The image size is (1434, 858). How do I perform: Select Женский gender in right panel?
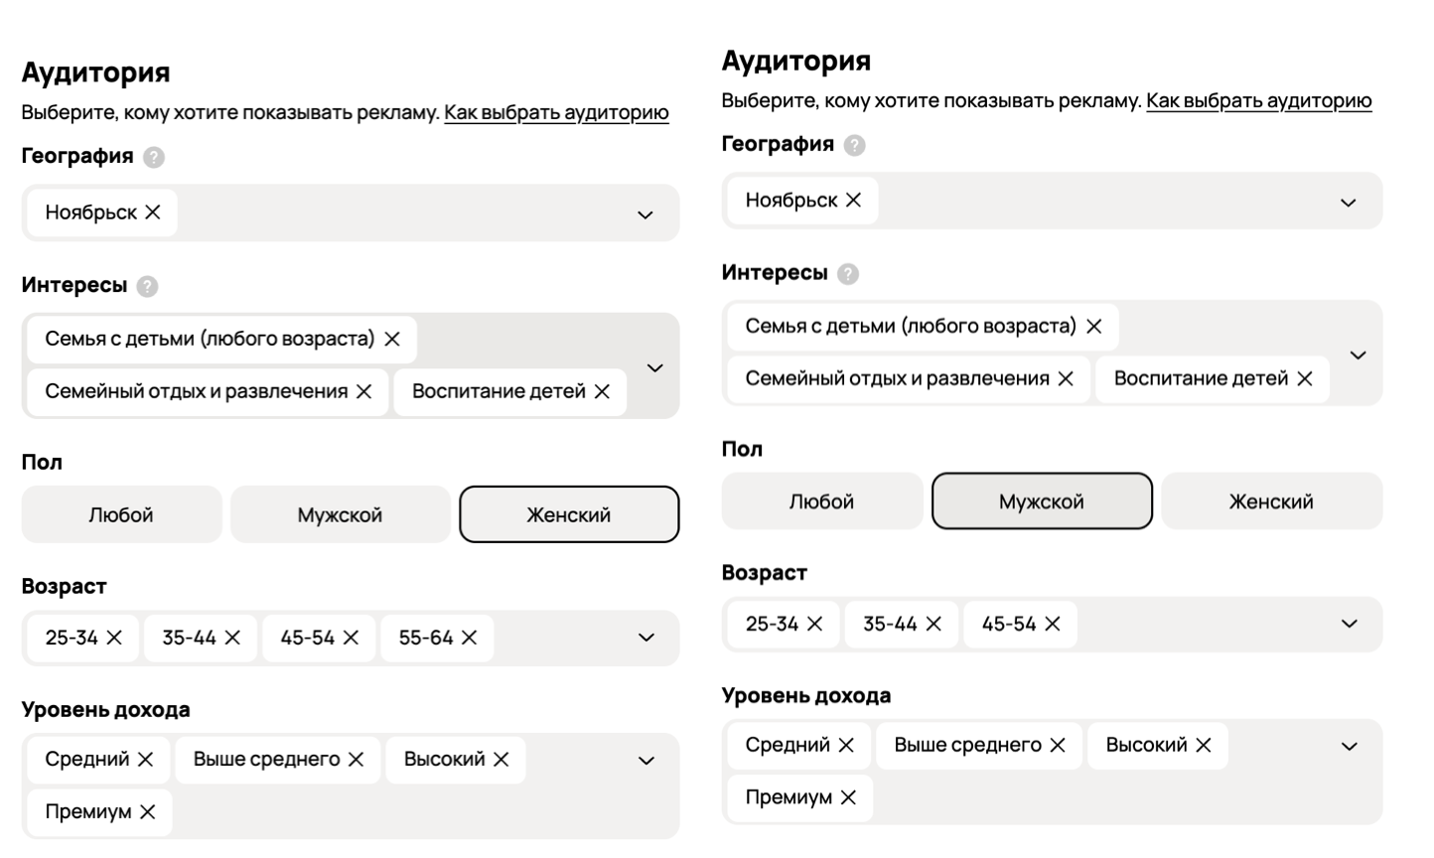[1271, 501]
